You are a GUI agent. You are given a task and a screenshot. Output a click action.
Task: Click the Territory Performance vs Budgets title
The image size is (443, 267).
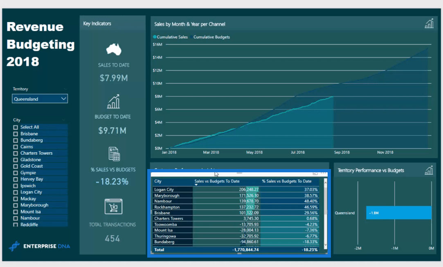coord(371,170)
